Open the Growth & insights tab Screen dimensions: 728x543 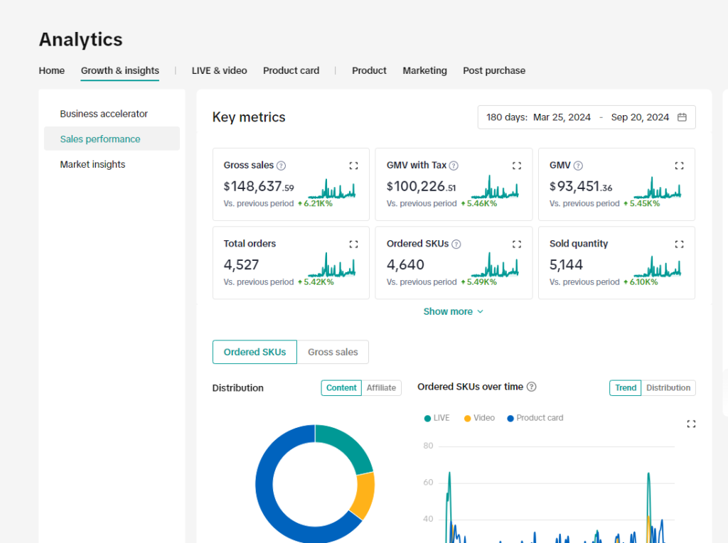(x=119, y=70)
